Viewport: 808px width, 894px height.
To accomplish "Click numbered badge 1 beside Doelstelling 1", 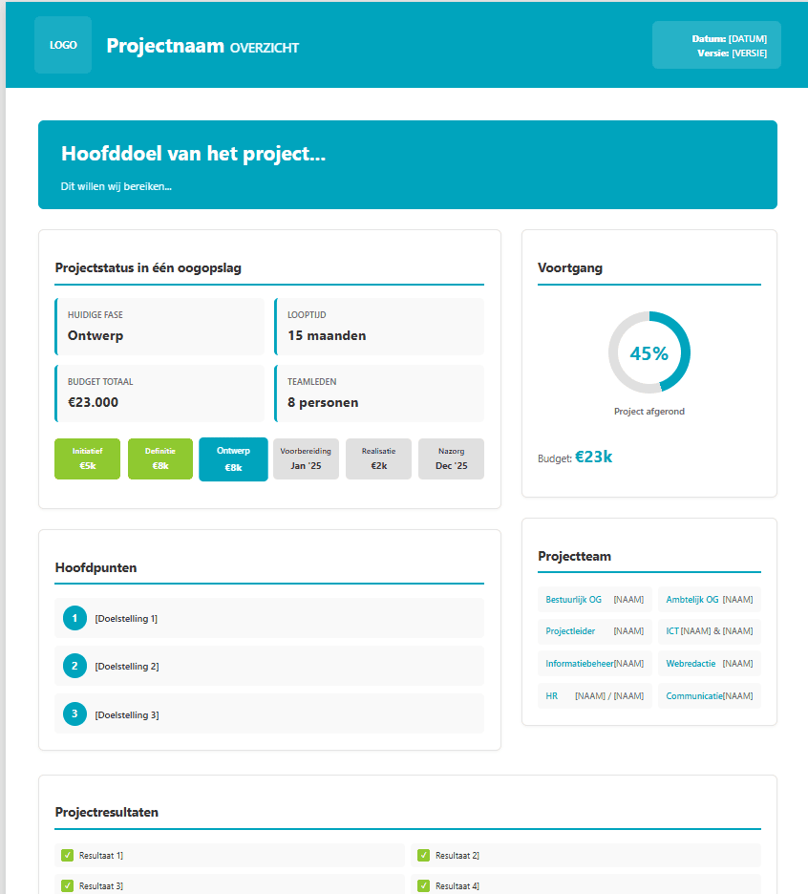I will 74,618.
